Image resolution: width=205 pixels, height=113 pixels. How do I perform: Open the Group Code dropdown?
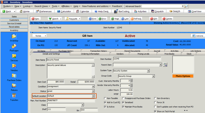click(x=153, y=76)
